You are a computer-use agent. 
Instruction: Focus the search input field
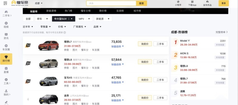coord(111,3)
